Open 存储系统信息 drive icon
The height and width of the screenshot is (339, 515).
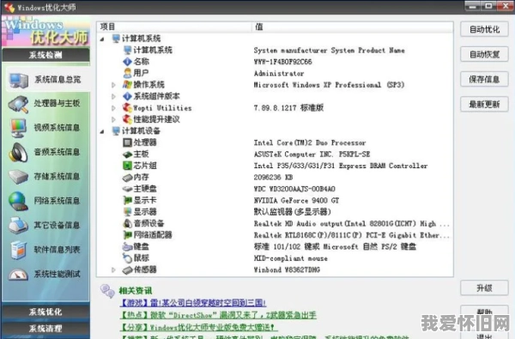click(18, 177)
